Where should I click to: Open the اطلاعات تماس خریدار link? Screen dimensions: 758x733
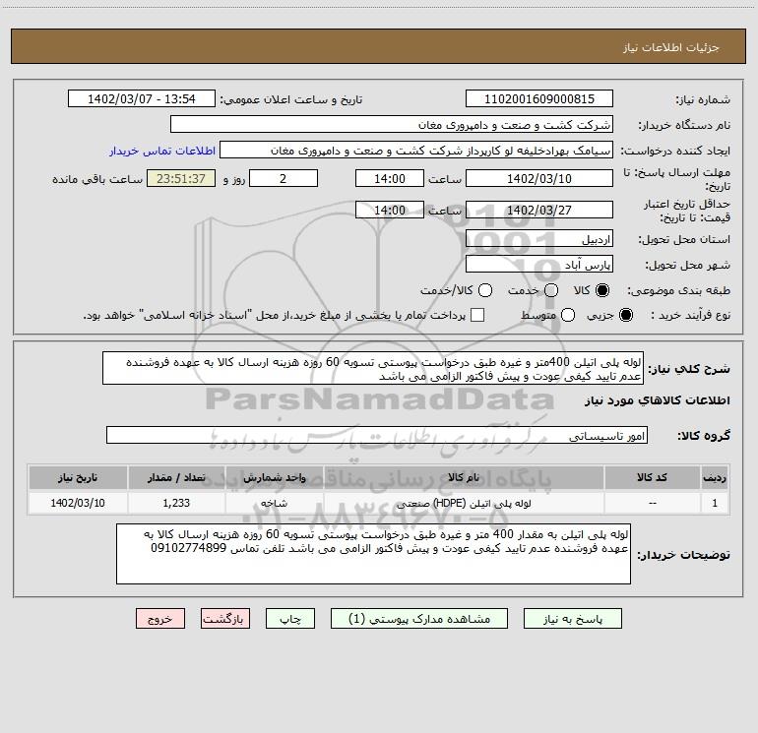[x=162, y=151]
